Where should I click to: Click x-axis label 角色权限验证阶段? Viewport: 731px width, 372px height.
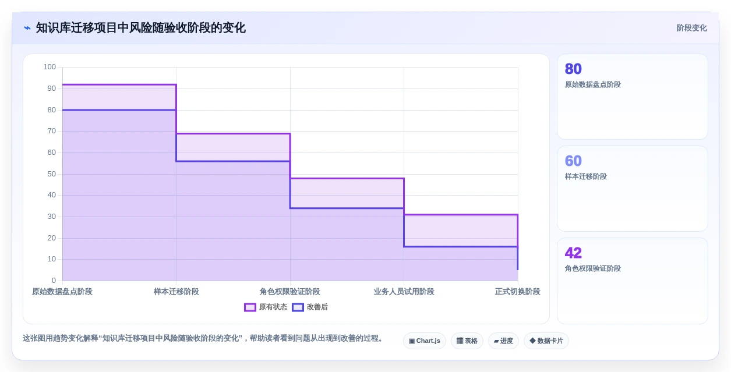pyautogui.click(x=290, y=292)
